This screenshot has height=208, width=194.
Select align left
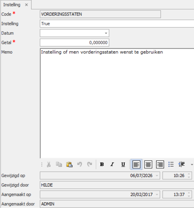pos(136,164)
